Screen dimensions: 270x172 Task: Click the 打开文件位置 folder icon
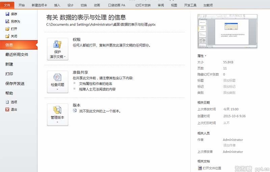200,168
